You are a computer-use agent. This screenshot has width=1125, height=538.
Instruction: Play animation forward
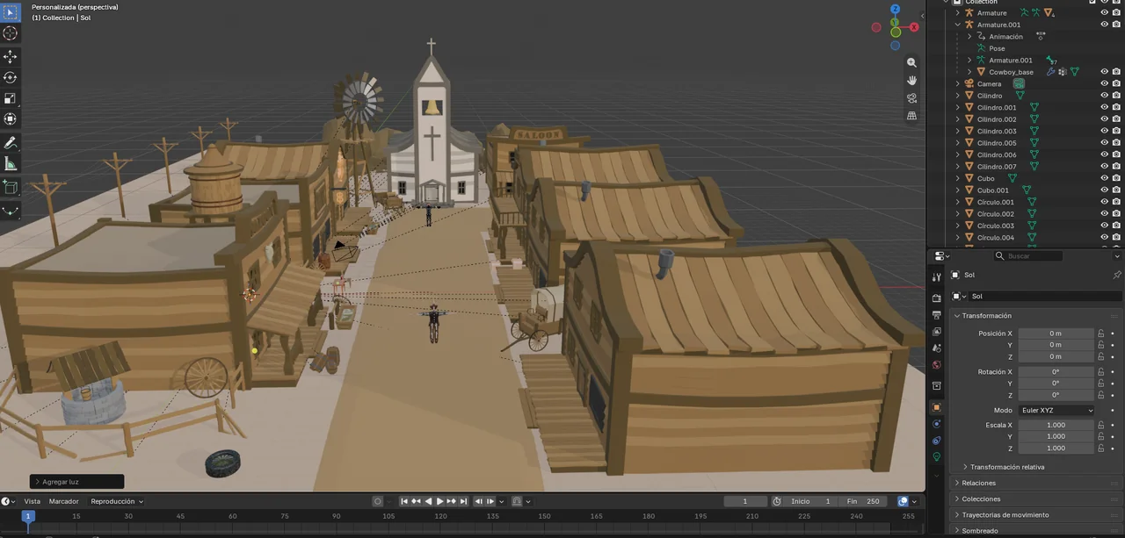tap(439, 501)
